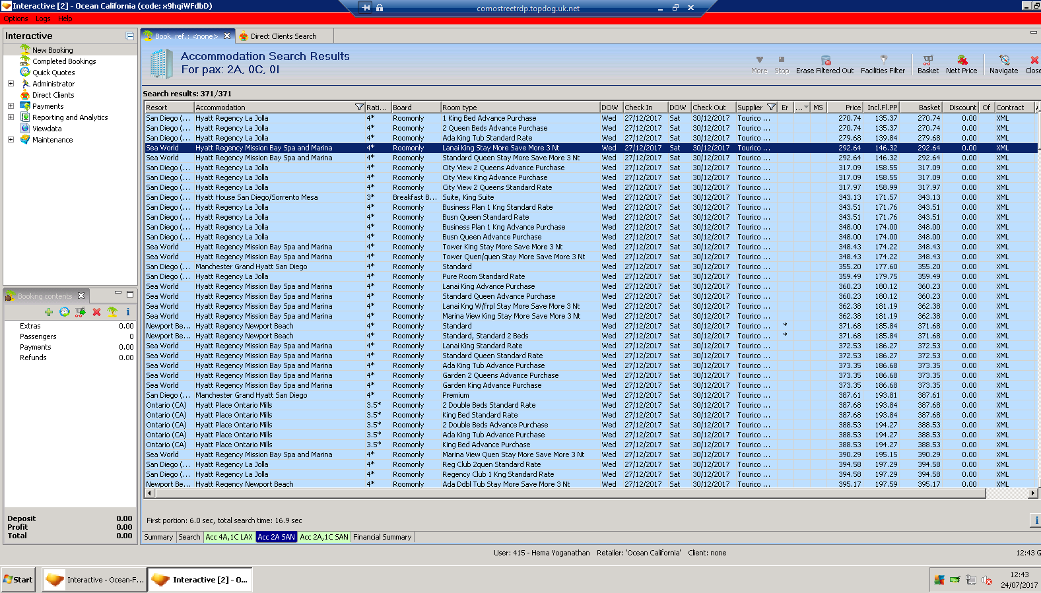Click the taskbar clock showing 12:43
The width and height of the screenshot is (1041, 593).
1019,575
